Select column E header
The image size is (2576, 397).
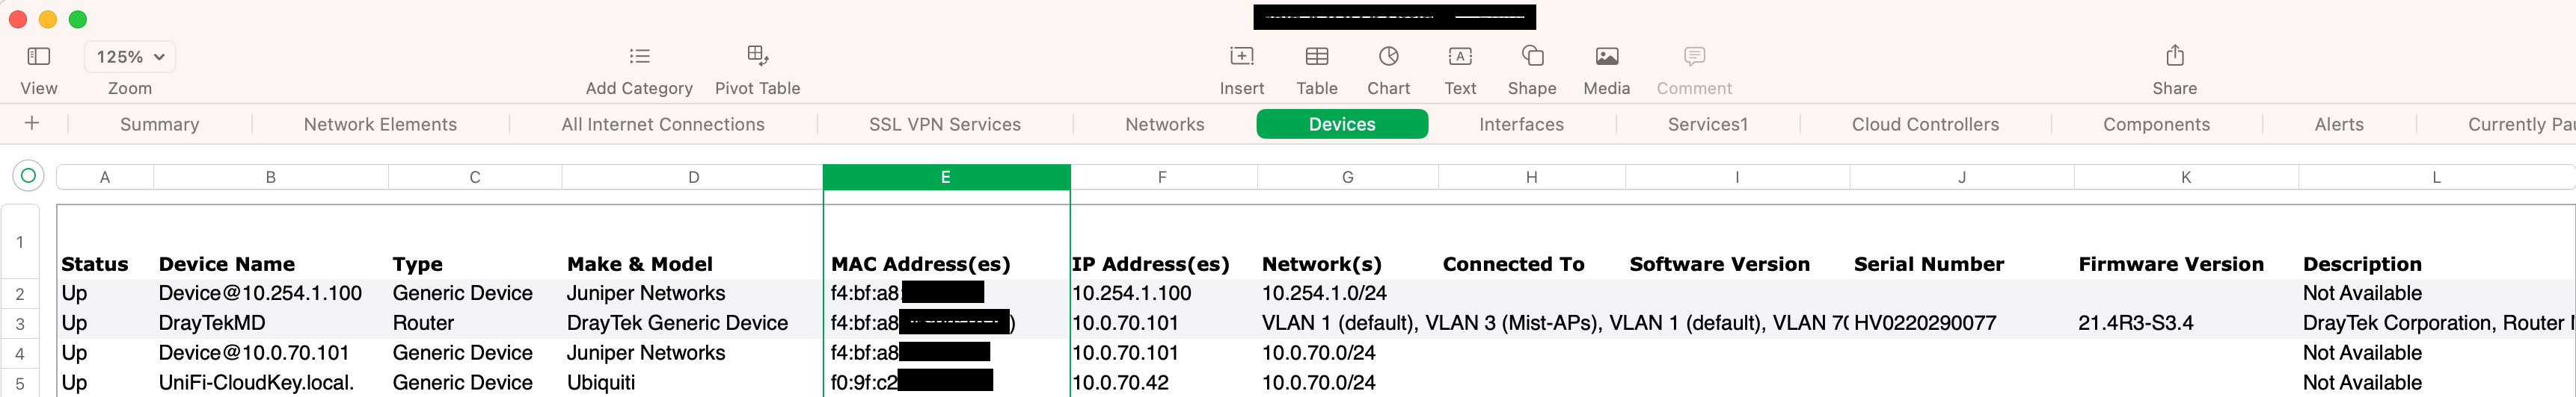point(946,177)
